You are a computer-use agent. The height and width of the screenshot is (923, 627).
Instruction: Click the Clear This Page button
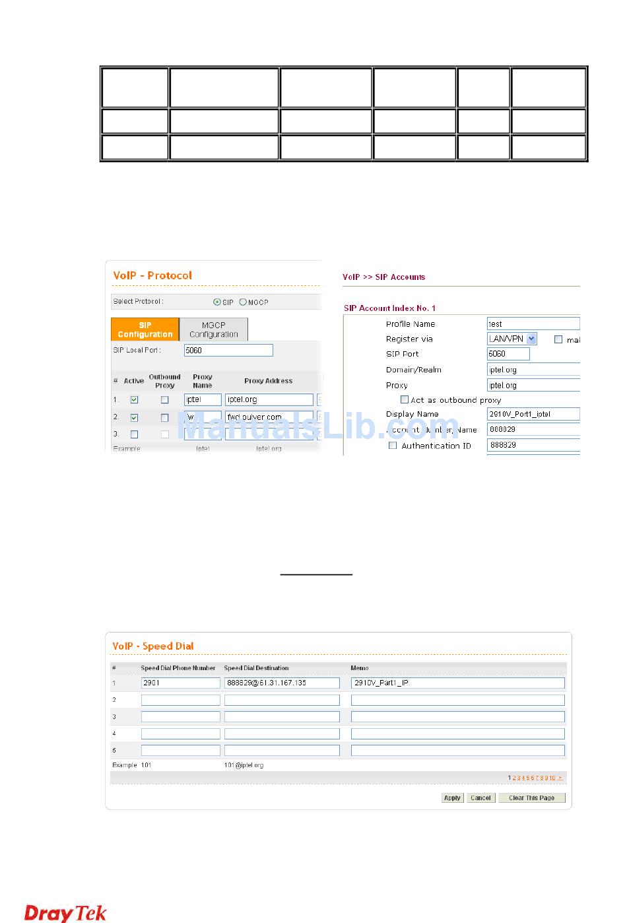[532, 798]
